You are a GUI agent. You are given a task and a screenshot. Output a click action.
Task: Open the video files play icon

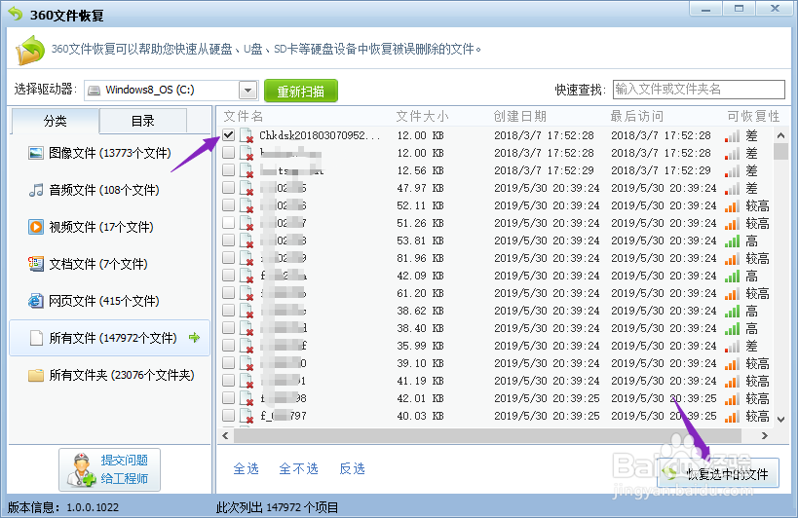click(x=36, y=227)
